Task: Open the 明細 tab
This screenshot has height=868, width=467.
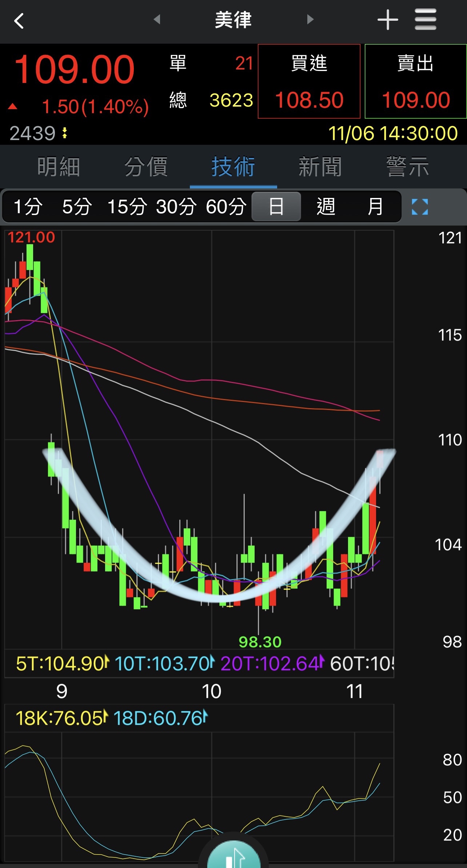Action: 59,167
